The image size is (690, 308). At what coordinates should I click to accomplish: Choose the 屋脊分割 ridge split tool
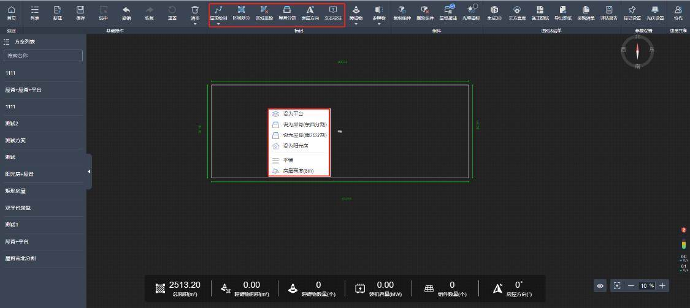287,13
